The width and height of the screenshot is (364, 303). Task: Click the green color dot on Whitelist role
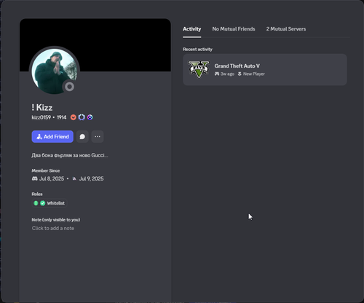(x=36, y=203)
